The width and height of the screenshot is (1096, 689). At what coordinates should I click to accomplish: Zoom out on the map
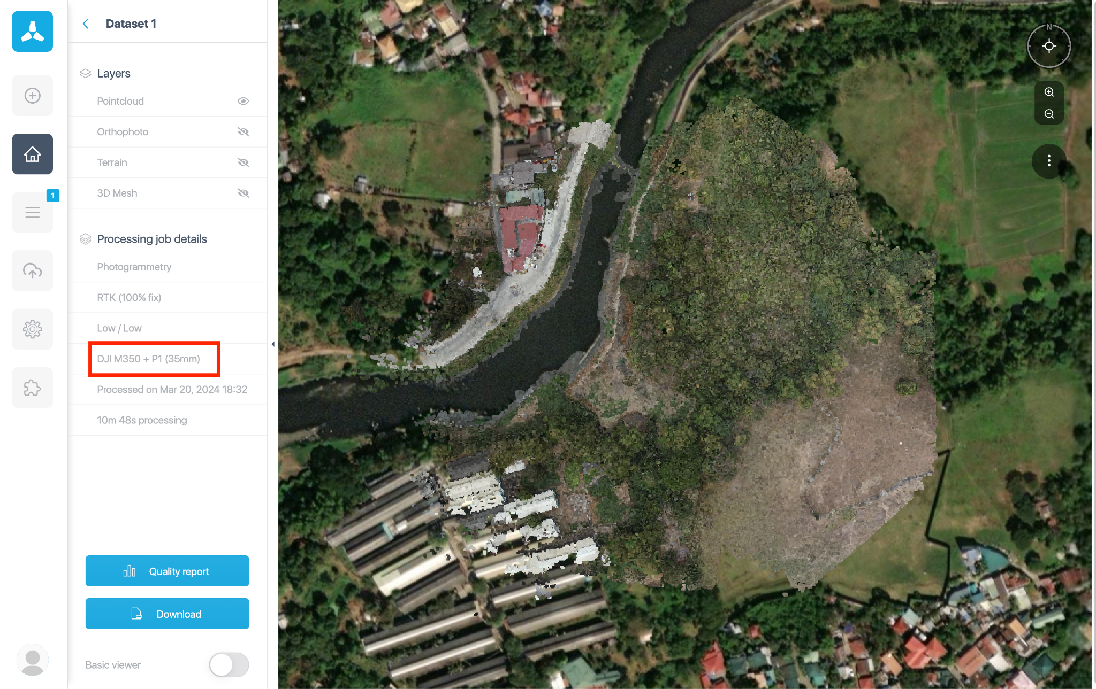[1049, 114]
